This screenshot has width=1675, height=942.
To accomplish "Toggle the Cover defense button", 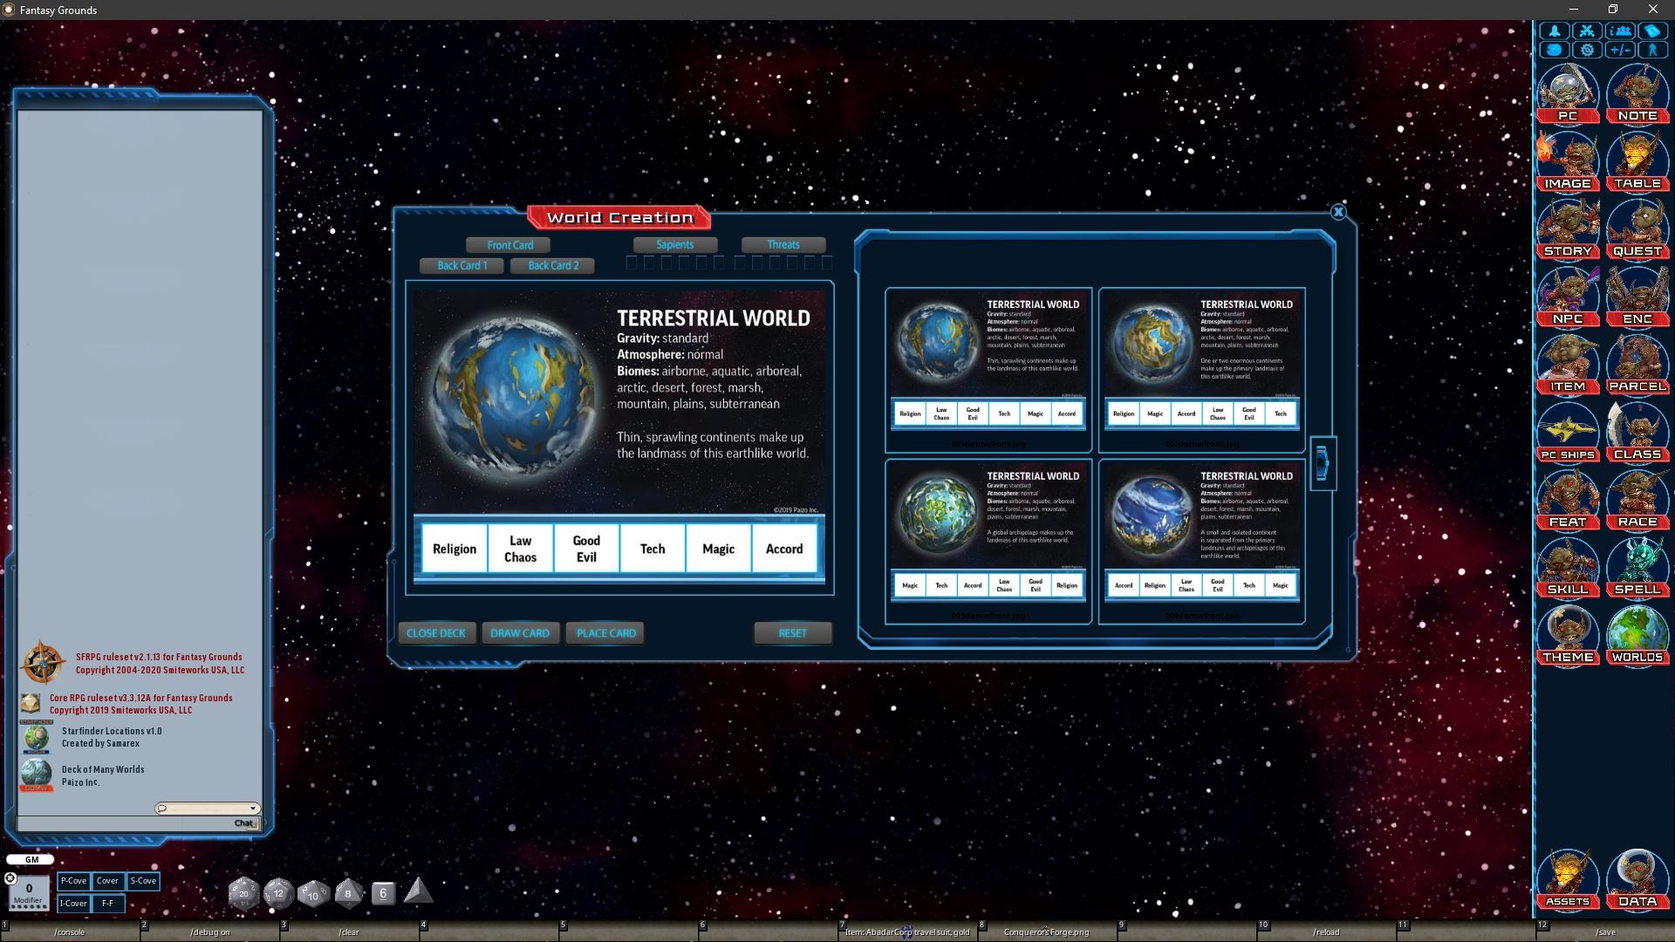I will 107,881.
